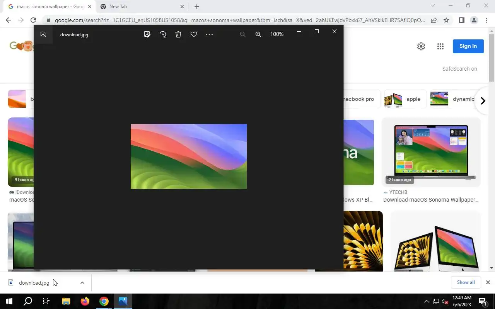Open the golden fan wallpaper thumbnail
The image size is (495, 309).
point(363,241)
